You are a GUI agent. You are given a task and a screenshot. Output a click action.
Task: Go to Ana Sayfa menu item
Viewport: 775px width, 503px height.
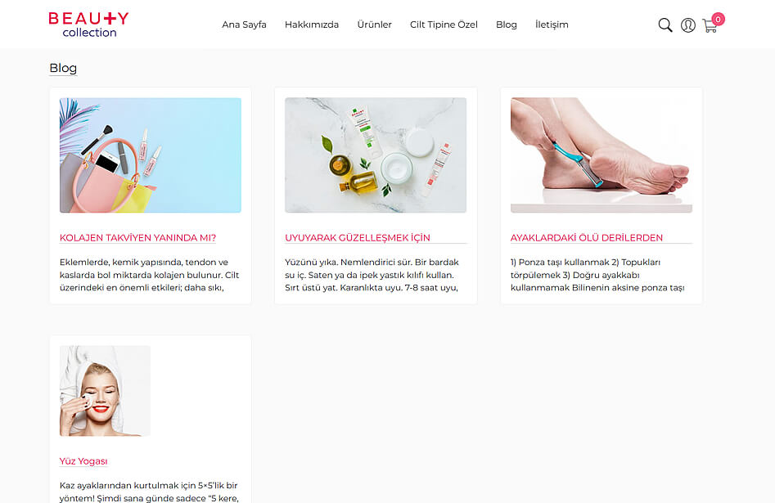pos(244,25)
